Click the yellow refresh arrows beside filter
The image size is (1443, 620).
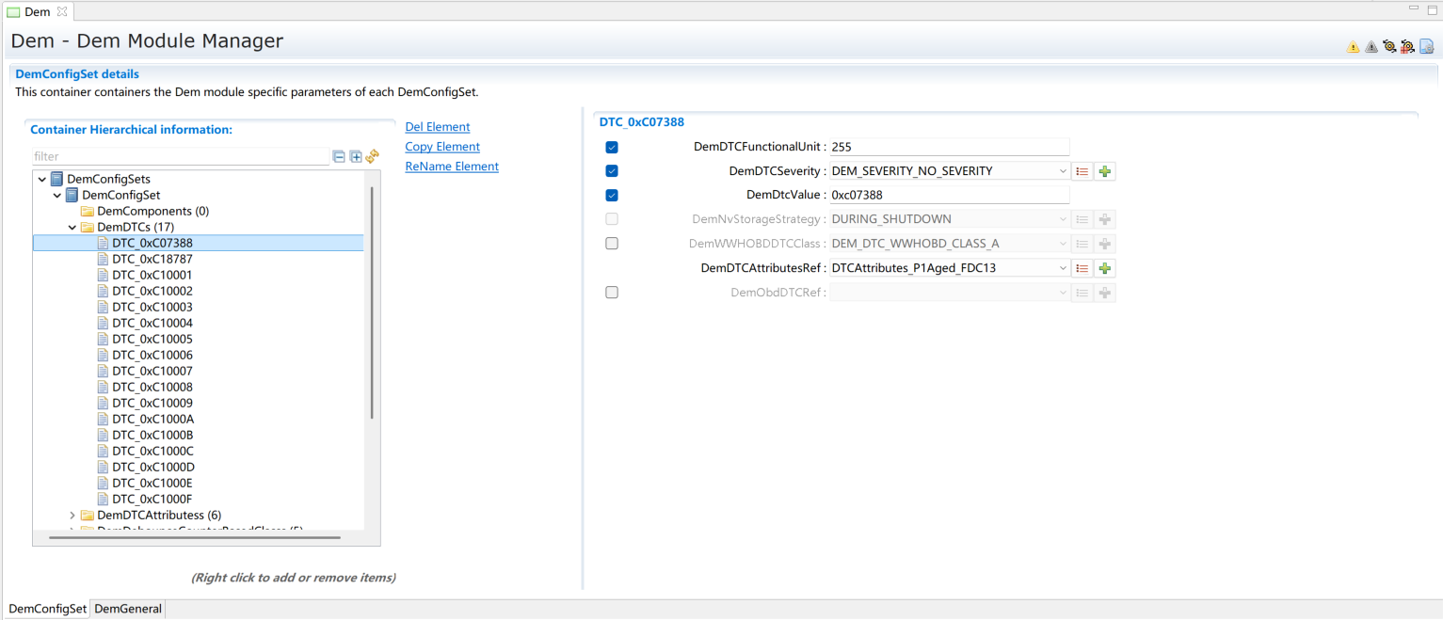pyautogui.click(x=373, y=156)
